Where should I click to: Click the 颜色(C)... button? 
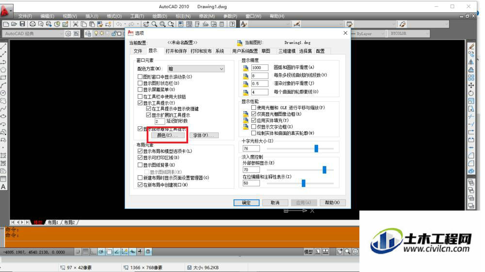[x=168, y=135]
